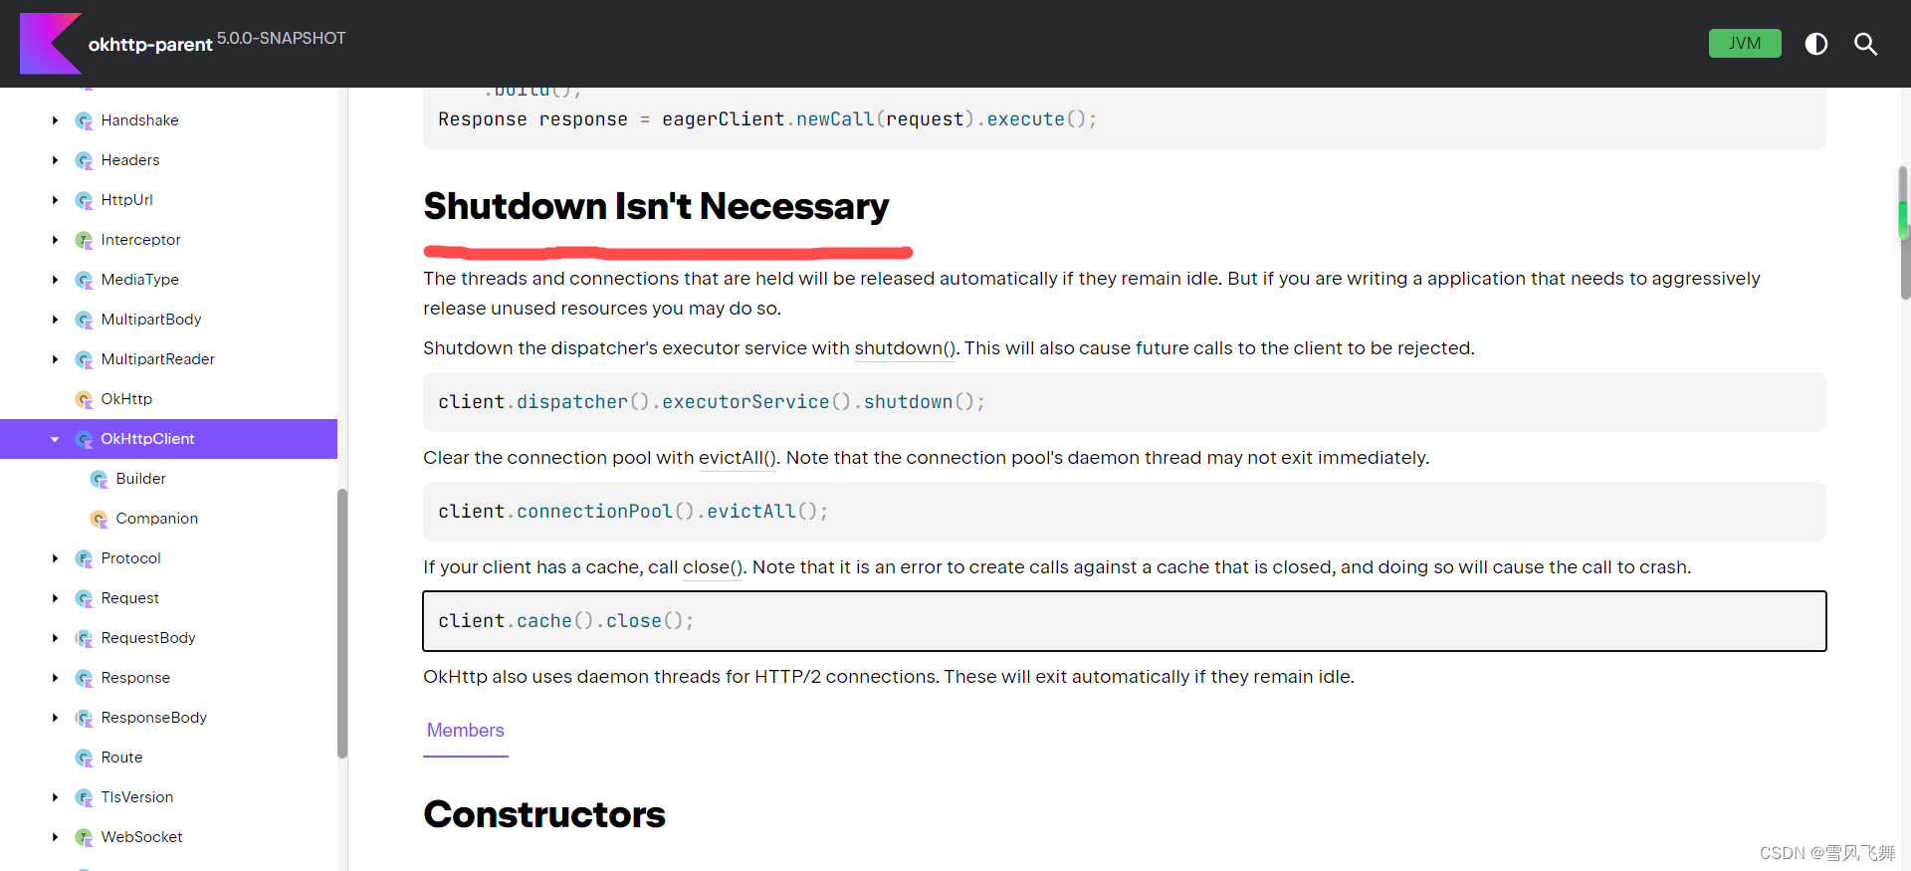
Task: Open the Builder entry under OkHttpClient
Action: click(x=140, y=479)
